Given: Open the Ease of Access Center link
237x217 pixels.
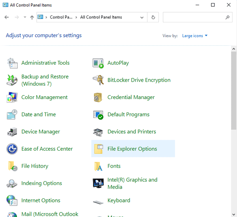Looking at the screenshot, I should pos(47,149).
